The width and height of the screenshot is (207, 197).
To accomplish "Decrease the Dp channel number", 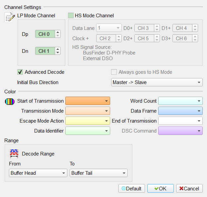I will coord(58,36).
